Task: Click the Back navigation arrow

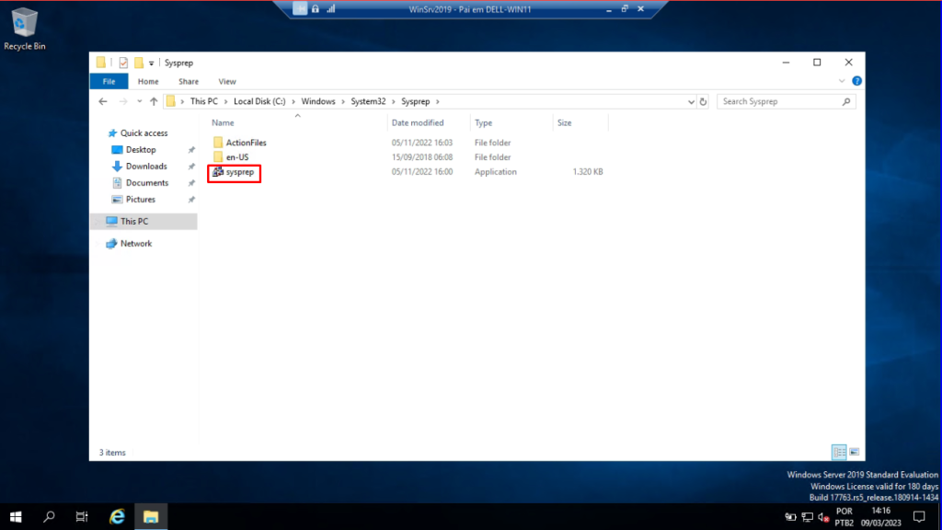Action: 103,101
